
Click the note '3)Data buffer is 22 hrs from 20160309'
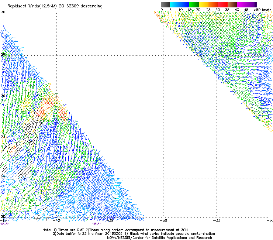(88, 234)
